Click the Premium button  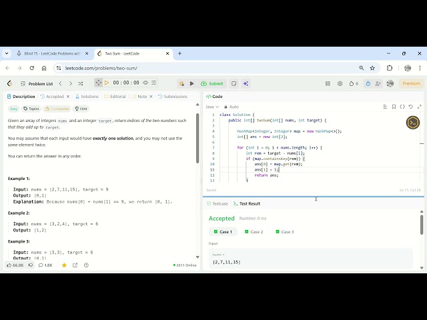[x=411, y=83]
